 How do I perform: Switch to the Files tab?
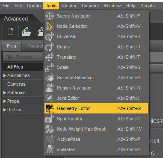click(12, 46)
